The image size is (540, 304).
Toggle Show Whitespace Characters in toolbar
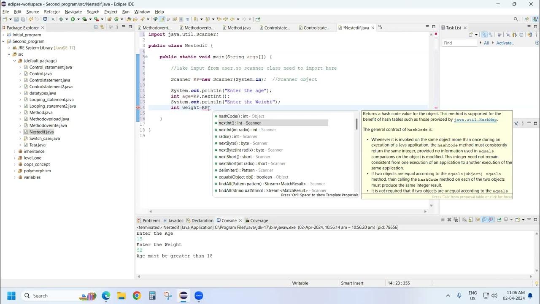click(x=187, y=19)
